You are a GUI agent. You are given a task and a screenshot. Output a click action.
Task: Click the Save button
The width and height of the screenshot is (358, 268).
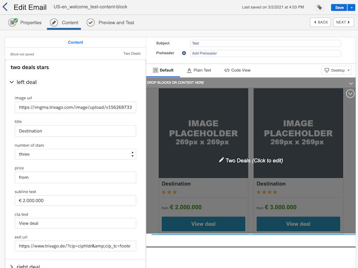coord(339,8)
